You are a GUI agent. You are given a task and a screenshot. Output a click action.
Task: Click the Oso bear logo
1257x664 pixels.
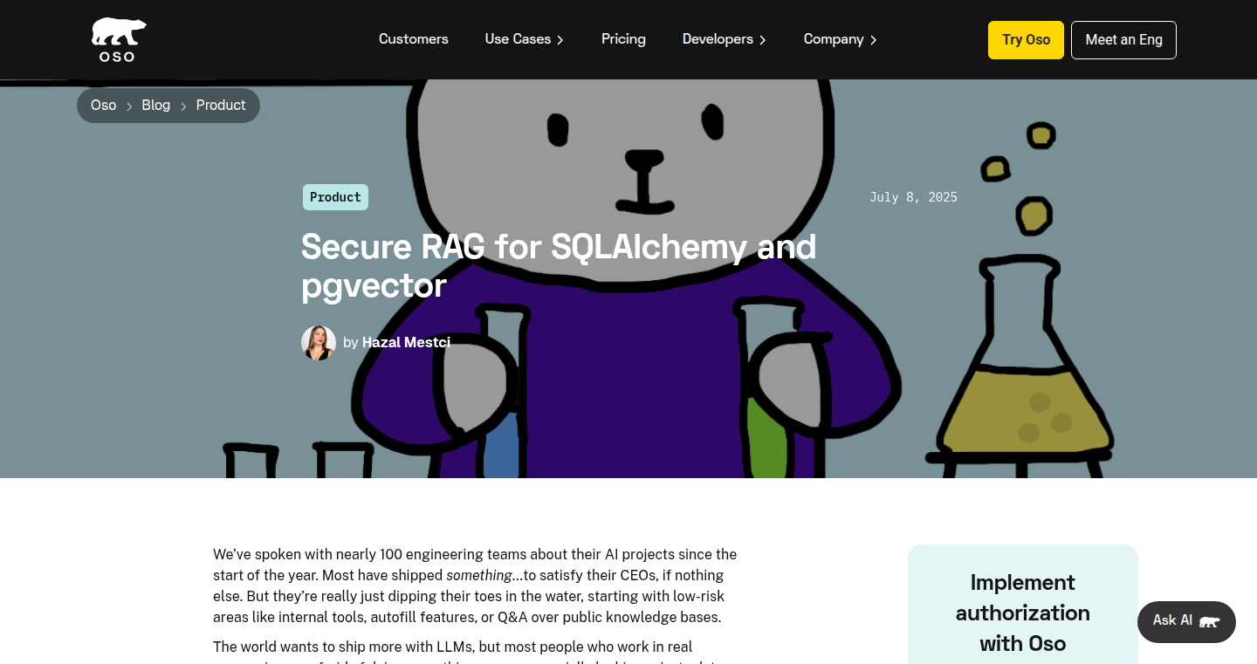pyautogui.click(x=119, y=39)
